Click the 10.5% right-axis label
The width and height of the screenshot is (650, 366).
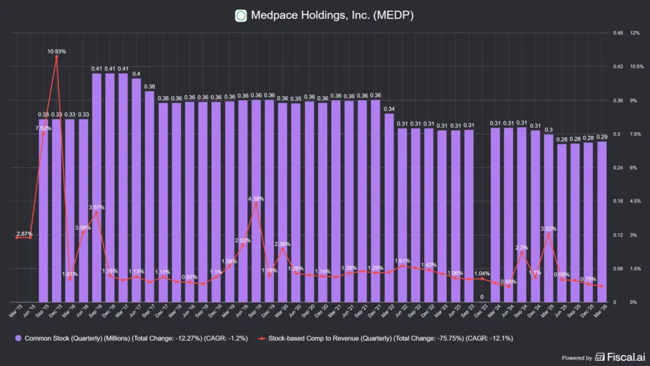(637, 66)
